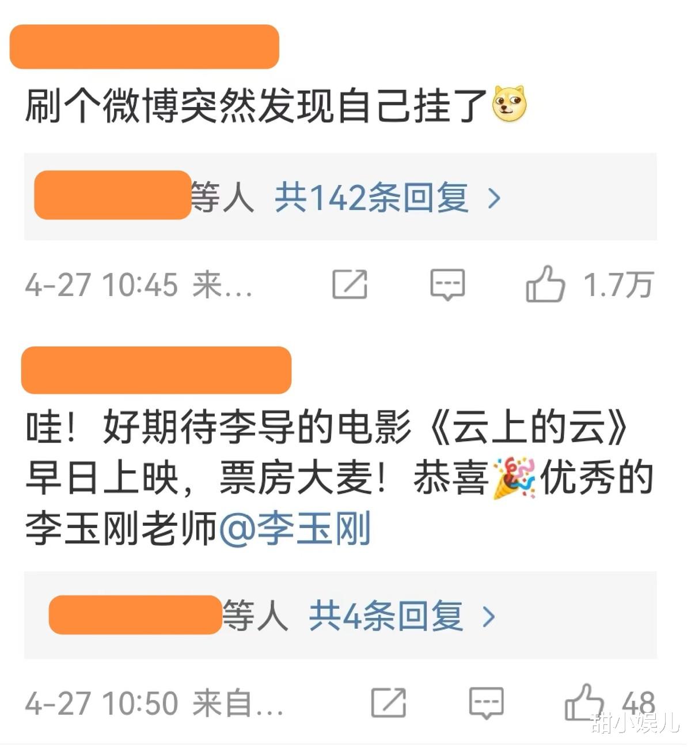Screen dimensions: 691x748
Task: Open first commenter's orange-masked username
Action: point(145,47)
